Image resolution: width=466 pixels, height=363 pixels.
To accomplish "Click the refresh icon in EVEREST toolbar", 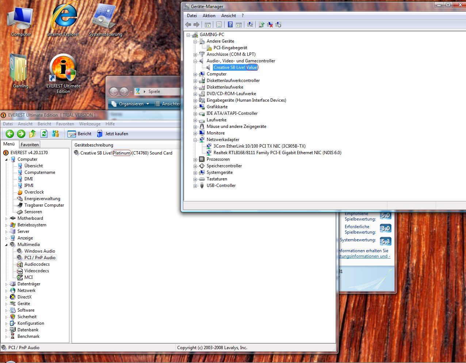I will click(44, 134).
